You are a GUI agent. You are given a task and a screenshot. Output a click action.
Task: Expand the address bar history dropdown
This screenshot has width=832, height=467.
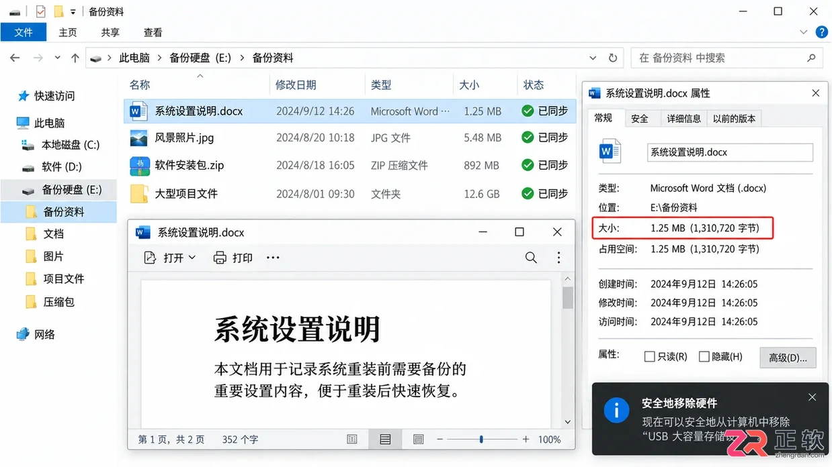[593, 58]
